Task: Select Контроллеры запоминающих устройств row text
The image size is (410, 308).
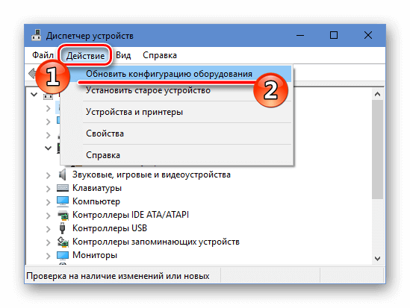Action: click(x=156, y=242)
